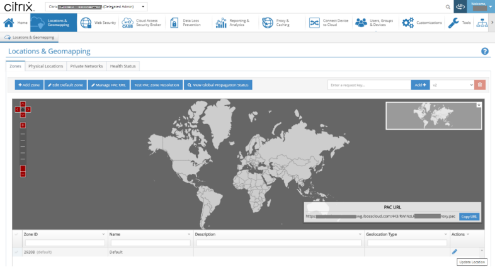Collapse the mini overview map arrow
The width and height of the screenshot is (495, 267).
[x=479, y=105]
